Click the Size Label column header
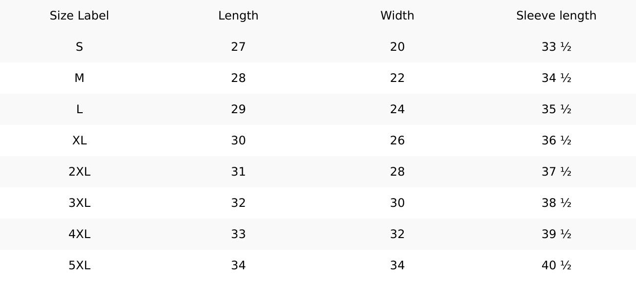 click(x=79, y=16)
